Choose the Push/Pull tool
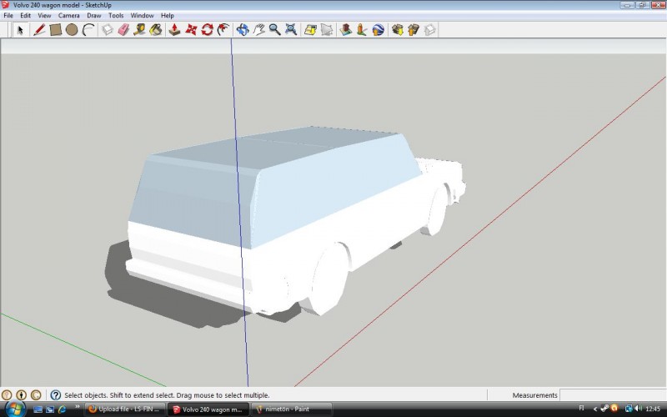 click(174, 30)
